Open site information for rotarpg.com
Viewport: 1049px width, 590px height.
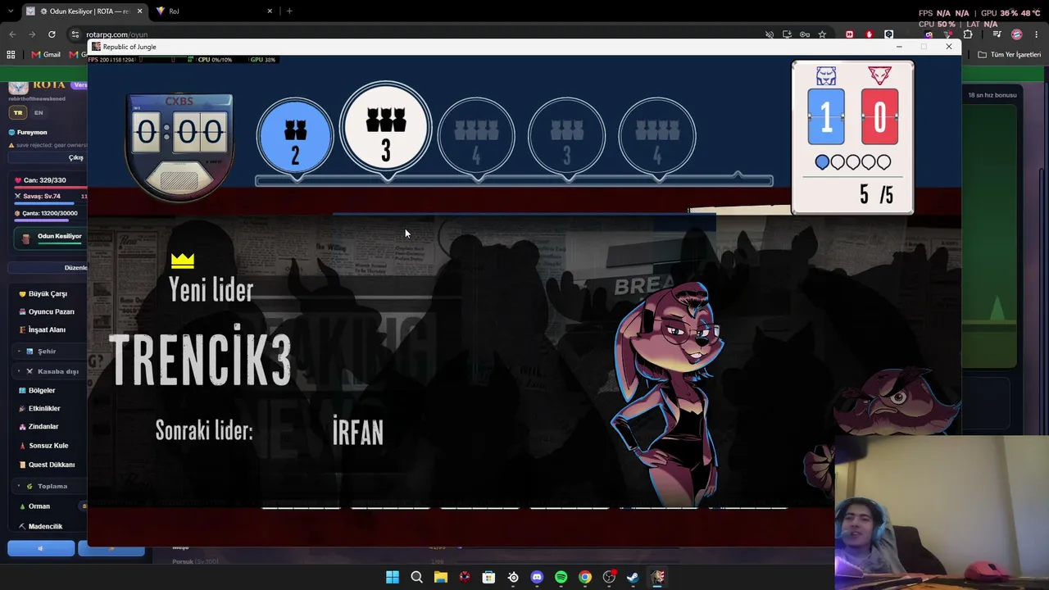pyautogui.click(x=75, y=34)
